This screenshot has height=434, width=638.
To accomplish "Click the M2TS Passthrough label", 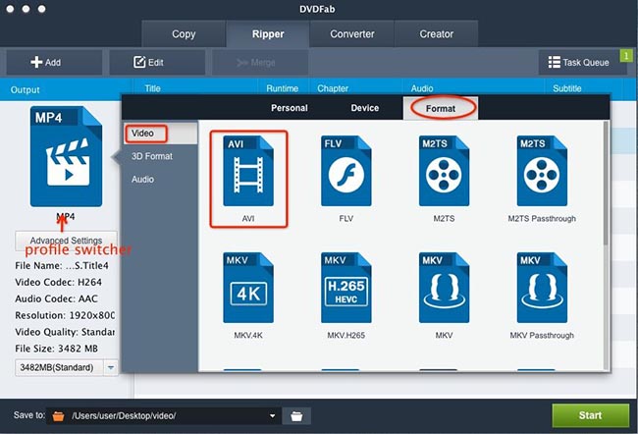I will [x=542, y=219].
